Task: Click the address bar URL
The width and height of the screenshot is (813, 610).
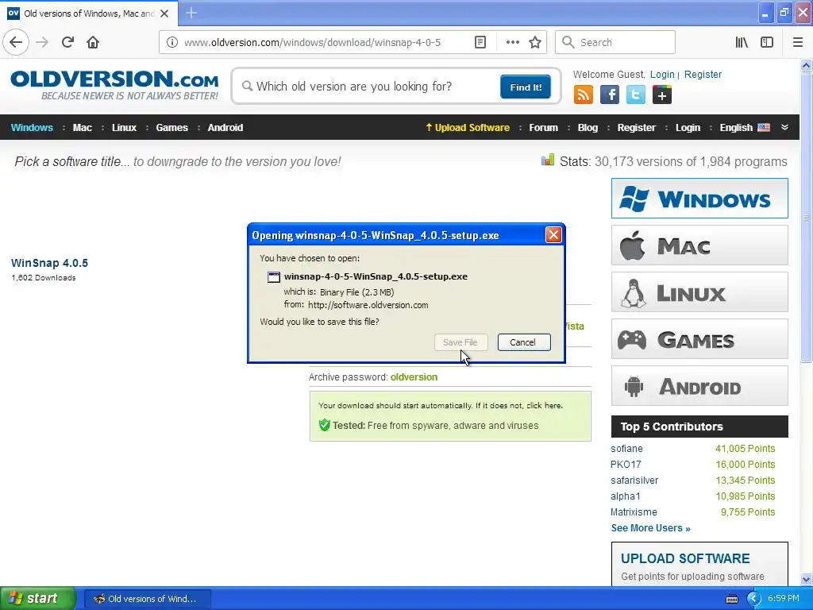Action: pyautogui.click(x=312, y=43)
